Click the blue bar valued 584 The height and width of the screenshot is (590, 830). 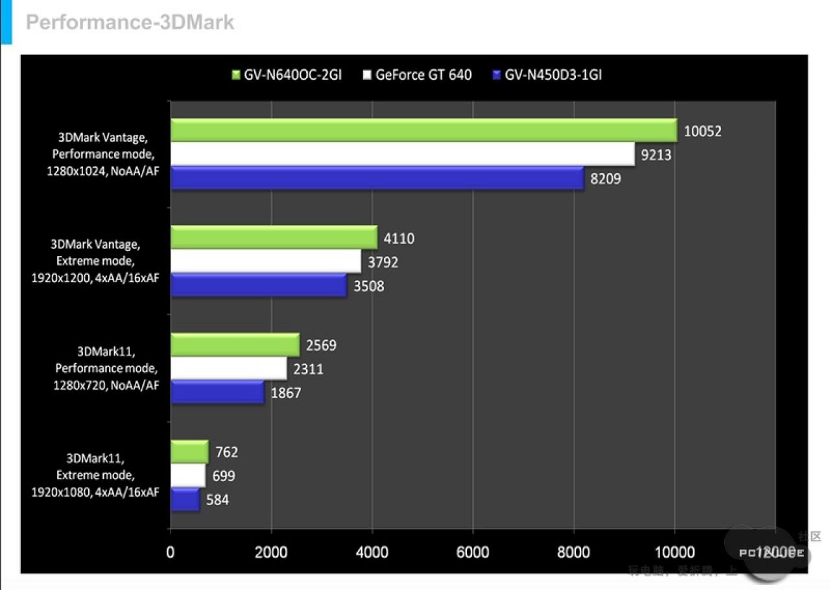point(185,499)
